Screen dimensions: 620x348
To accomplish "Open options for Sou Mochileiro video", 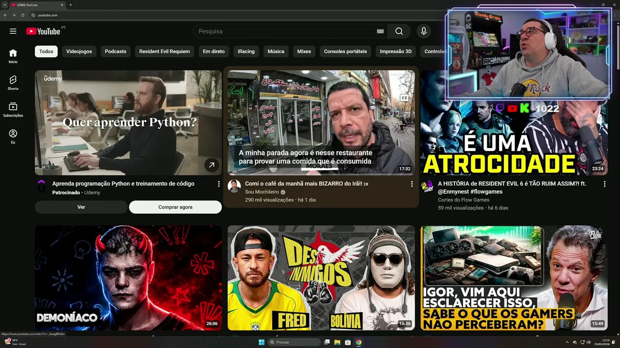I will (x=412, y=184).
